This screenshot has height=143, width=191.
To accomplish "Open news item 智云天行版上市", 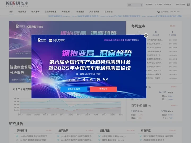I will tap(154, 44).
